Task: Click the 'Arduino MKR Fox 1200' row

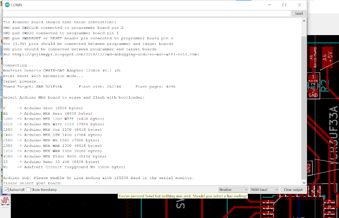Action: [52, 130]
